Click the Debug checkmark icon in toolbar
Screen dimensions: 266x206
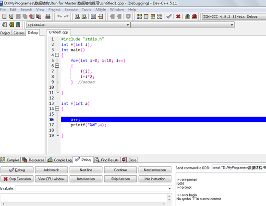(169, 16)
